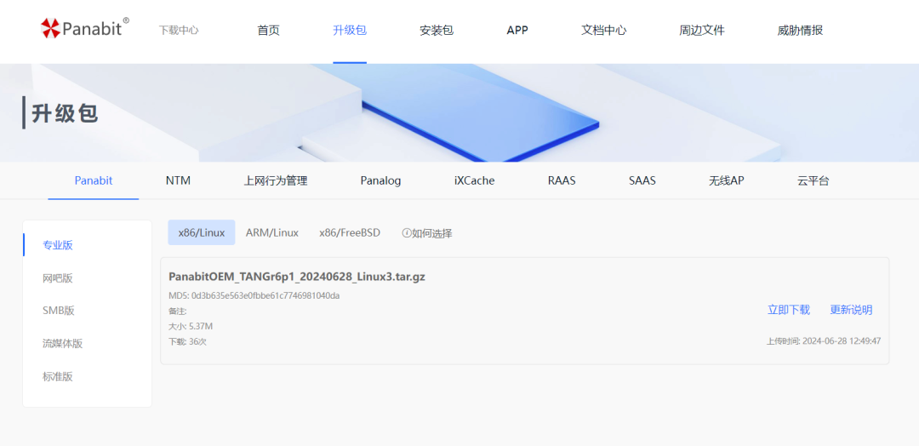Image resolution: width=919 pixels, height=446 pixels.
Task: Click the 下载中心 label
Action: point(179,31)
